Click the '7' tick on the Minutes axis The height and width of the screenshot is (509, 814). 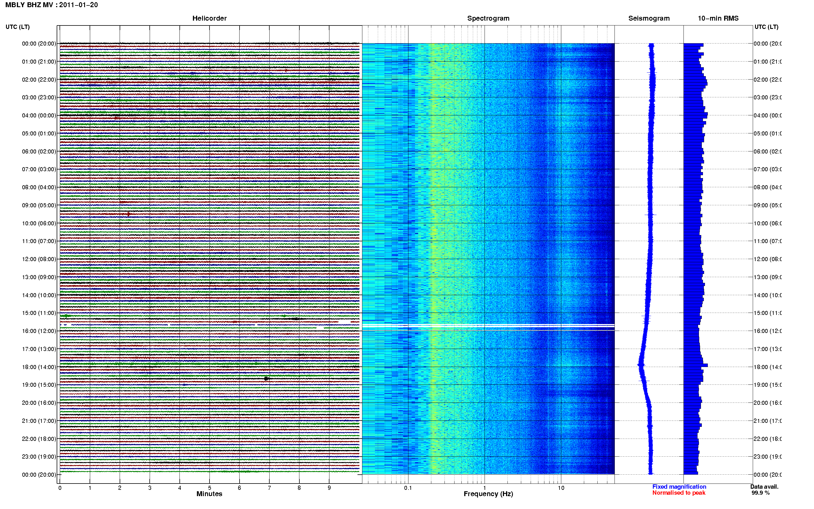(x=269, y=488)
